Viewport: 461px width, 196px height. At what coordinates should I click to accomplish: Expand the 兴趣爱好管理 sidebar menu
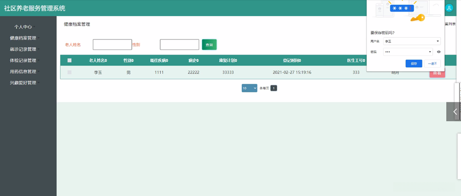[25, 83]
